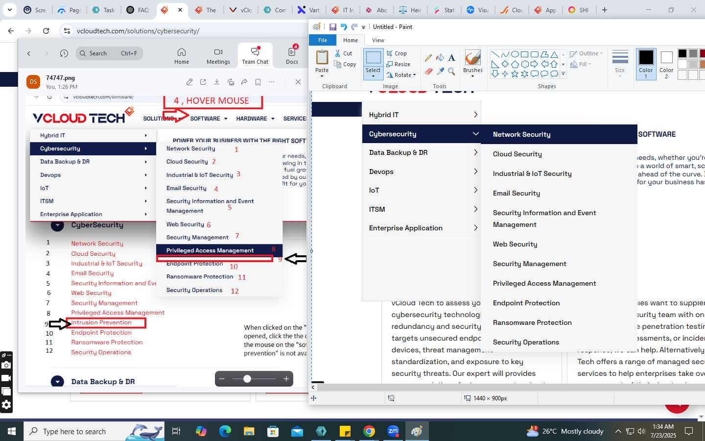705x441 pixels.
Task: Click the rectangular Select tool icon
Action: click(x=373, y=58)
